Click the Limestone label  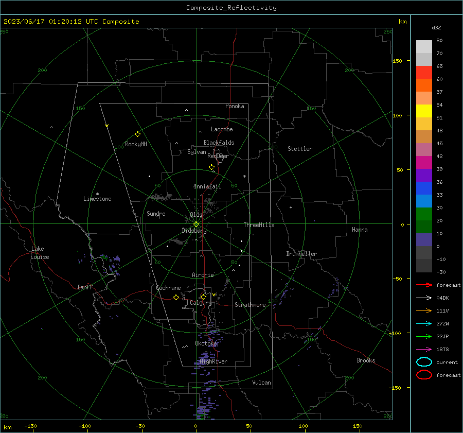(x=97, y=199)
